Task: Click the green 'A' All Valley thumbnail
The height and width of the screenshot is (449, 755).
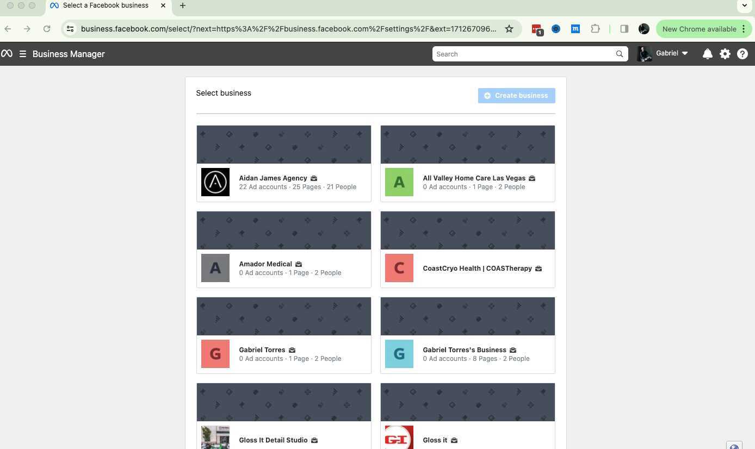Action: (399, 182)
